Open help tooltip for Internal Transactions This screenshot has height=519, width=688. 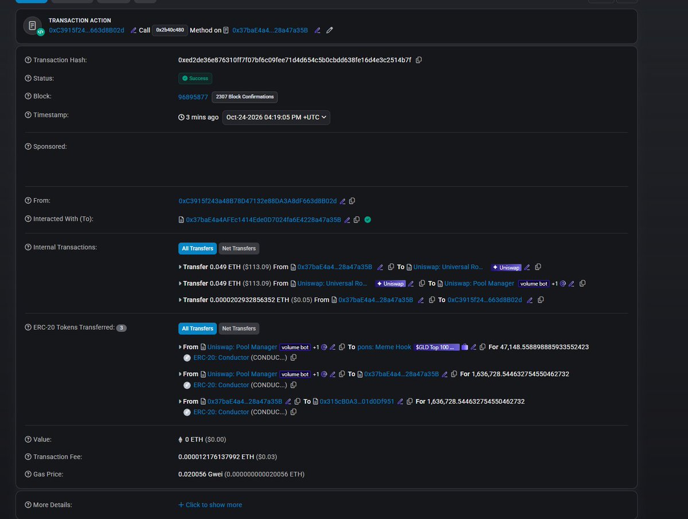click(28, 248)
